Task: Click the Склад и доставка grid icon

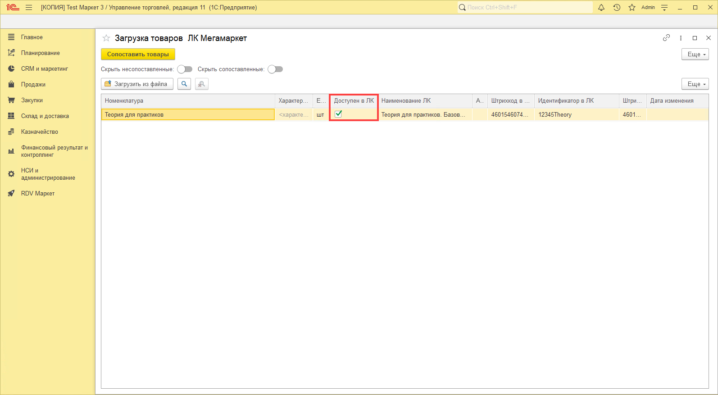Action: pyautogui.click(x=11, y=116)
